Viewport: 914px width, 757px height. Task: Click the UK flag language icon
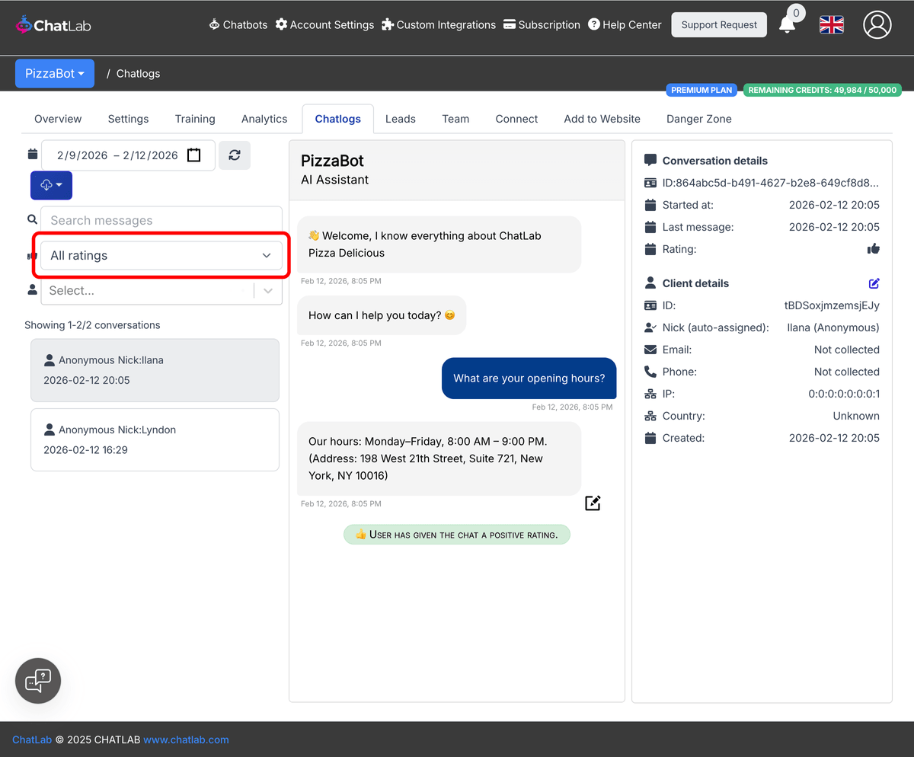pos(831,24)
